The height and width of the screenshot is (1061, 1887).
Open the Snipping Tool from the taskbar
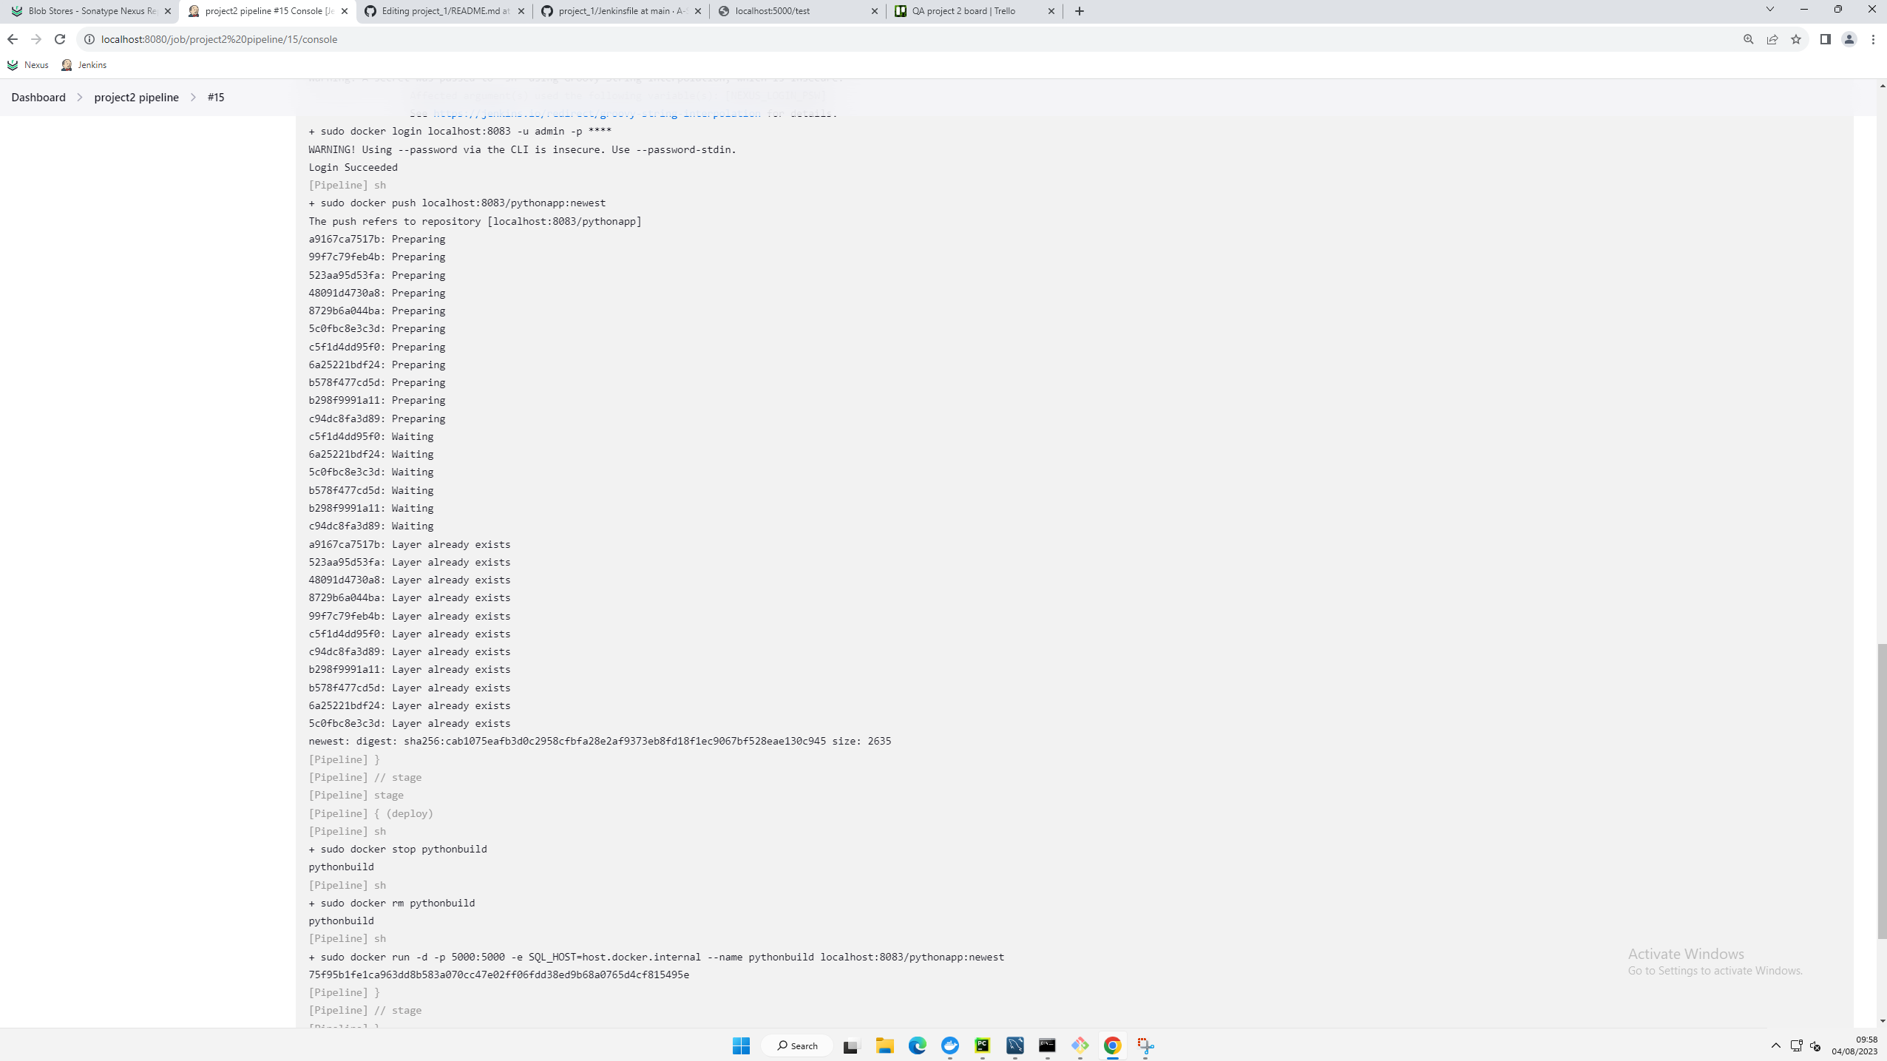point(1145,1045)
